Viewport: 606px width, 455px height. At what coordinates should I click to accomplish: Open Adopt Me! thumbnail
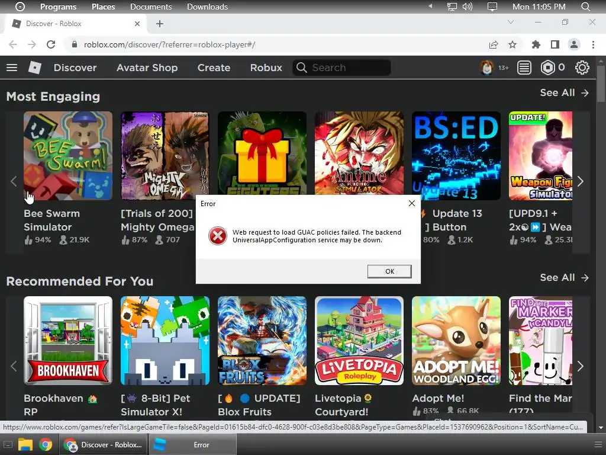[x=456, y=341]
